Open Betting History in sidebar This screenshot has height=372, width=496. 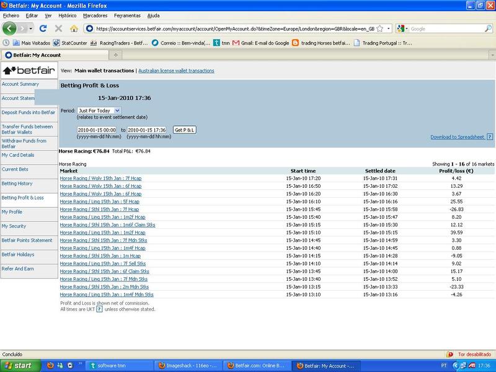(17, 184)
